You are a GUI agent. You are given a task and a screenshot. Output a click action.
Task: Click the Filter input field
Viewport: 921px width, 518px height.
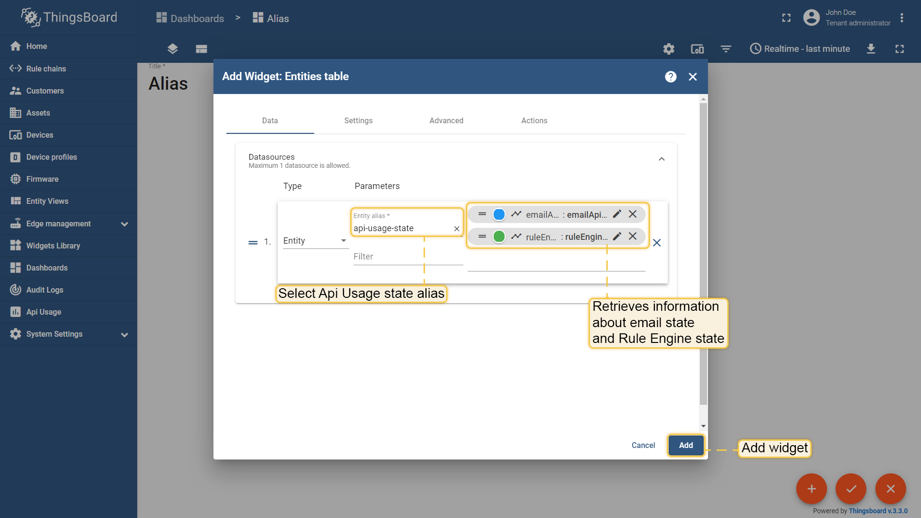pyautogui.click(x=408, y=257)
